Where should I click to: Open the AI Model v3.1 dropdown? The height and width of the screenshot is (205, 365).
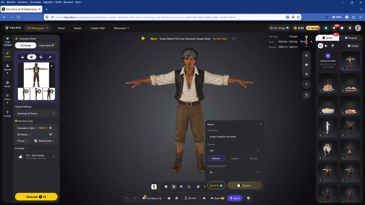coord(36,157)
